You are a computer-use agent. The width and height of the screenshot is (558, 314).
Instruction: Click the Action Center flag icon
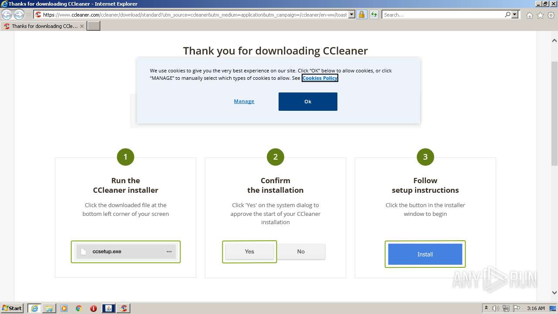point(516,308)
